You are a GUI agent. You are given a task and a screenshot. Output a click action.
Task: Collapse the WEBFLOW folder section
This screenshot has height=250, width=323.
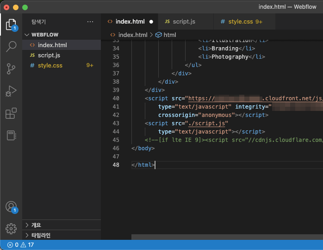click(62, 35)
